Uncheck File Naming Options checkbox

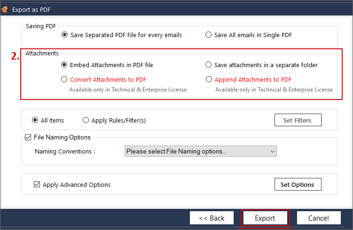(28, 138)
